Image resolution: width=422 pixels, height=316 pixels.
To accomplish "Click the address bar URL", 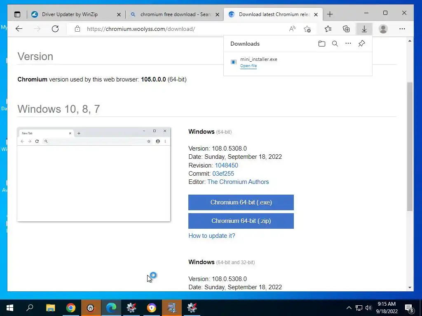I will coord(141,29).
